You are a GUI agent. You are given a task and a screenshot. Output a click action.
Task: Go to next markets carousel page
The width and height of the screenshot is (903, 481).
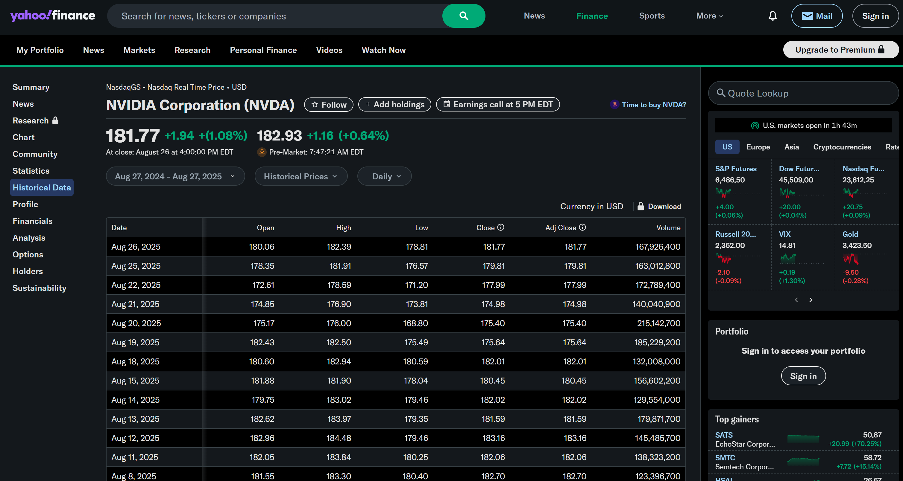[811, 300]
